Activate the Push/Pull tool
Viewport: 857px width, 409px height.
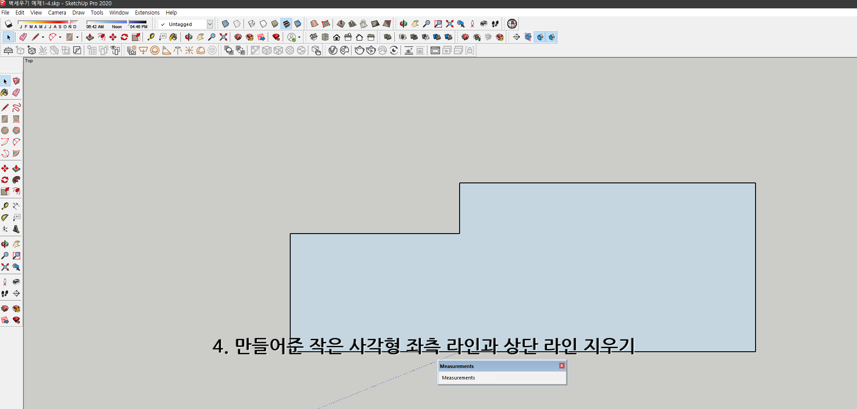tap(16, 168)
